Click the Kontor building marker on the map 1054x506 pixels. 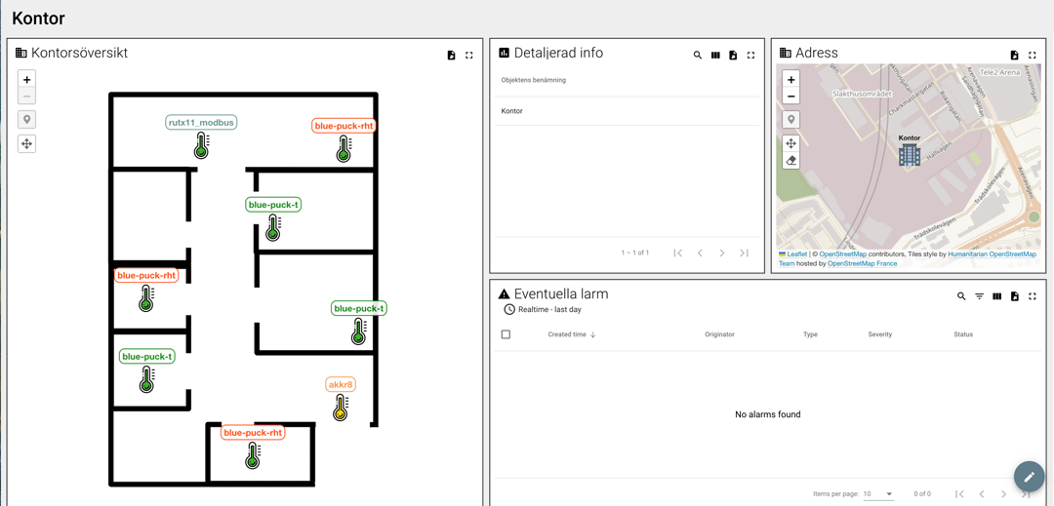[910, 155]
